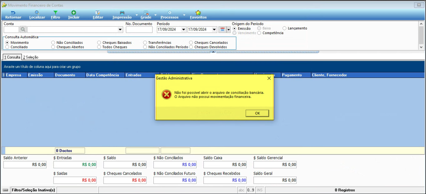Screen dimensions: 426x194
Task: Activate the Filtro funnel icon
Action: [x=55, y=12]
